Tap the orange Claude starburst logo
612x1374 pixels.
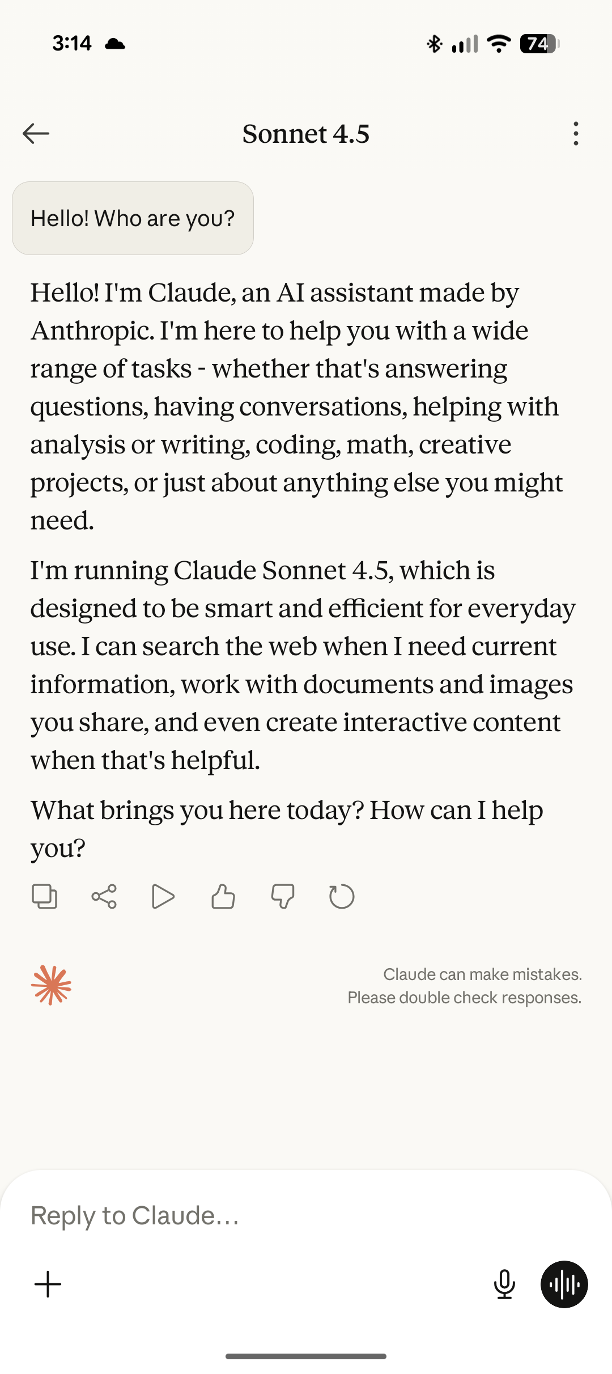[51, 985]
